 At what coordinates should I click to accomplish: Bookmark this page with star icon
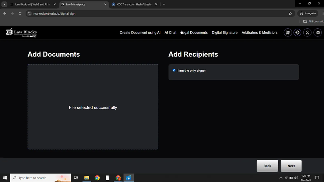tap(290, 13)
